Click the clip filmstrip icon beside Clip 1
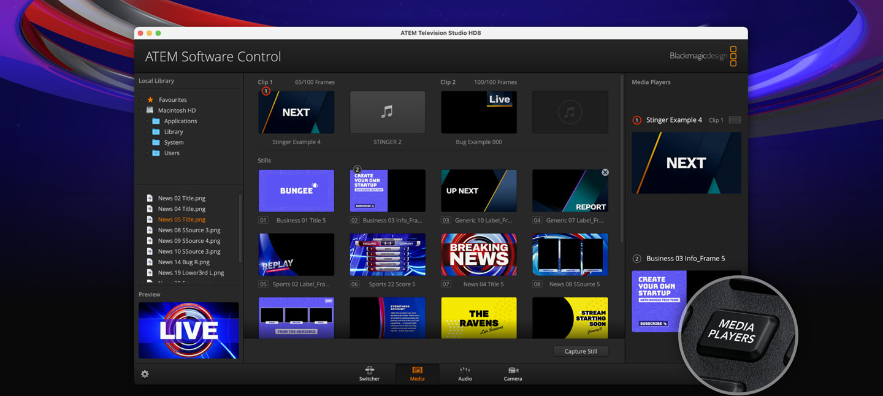The width and height of the screenshot is (883, 396). pyautogui.click(x=734, y=120)
